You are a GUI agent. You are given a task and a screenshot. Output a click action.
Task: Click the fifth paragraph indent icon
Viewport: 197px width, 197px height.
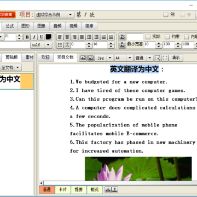coord(89,37)
